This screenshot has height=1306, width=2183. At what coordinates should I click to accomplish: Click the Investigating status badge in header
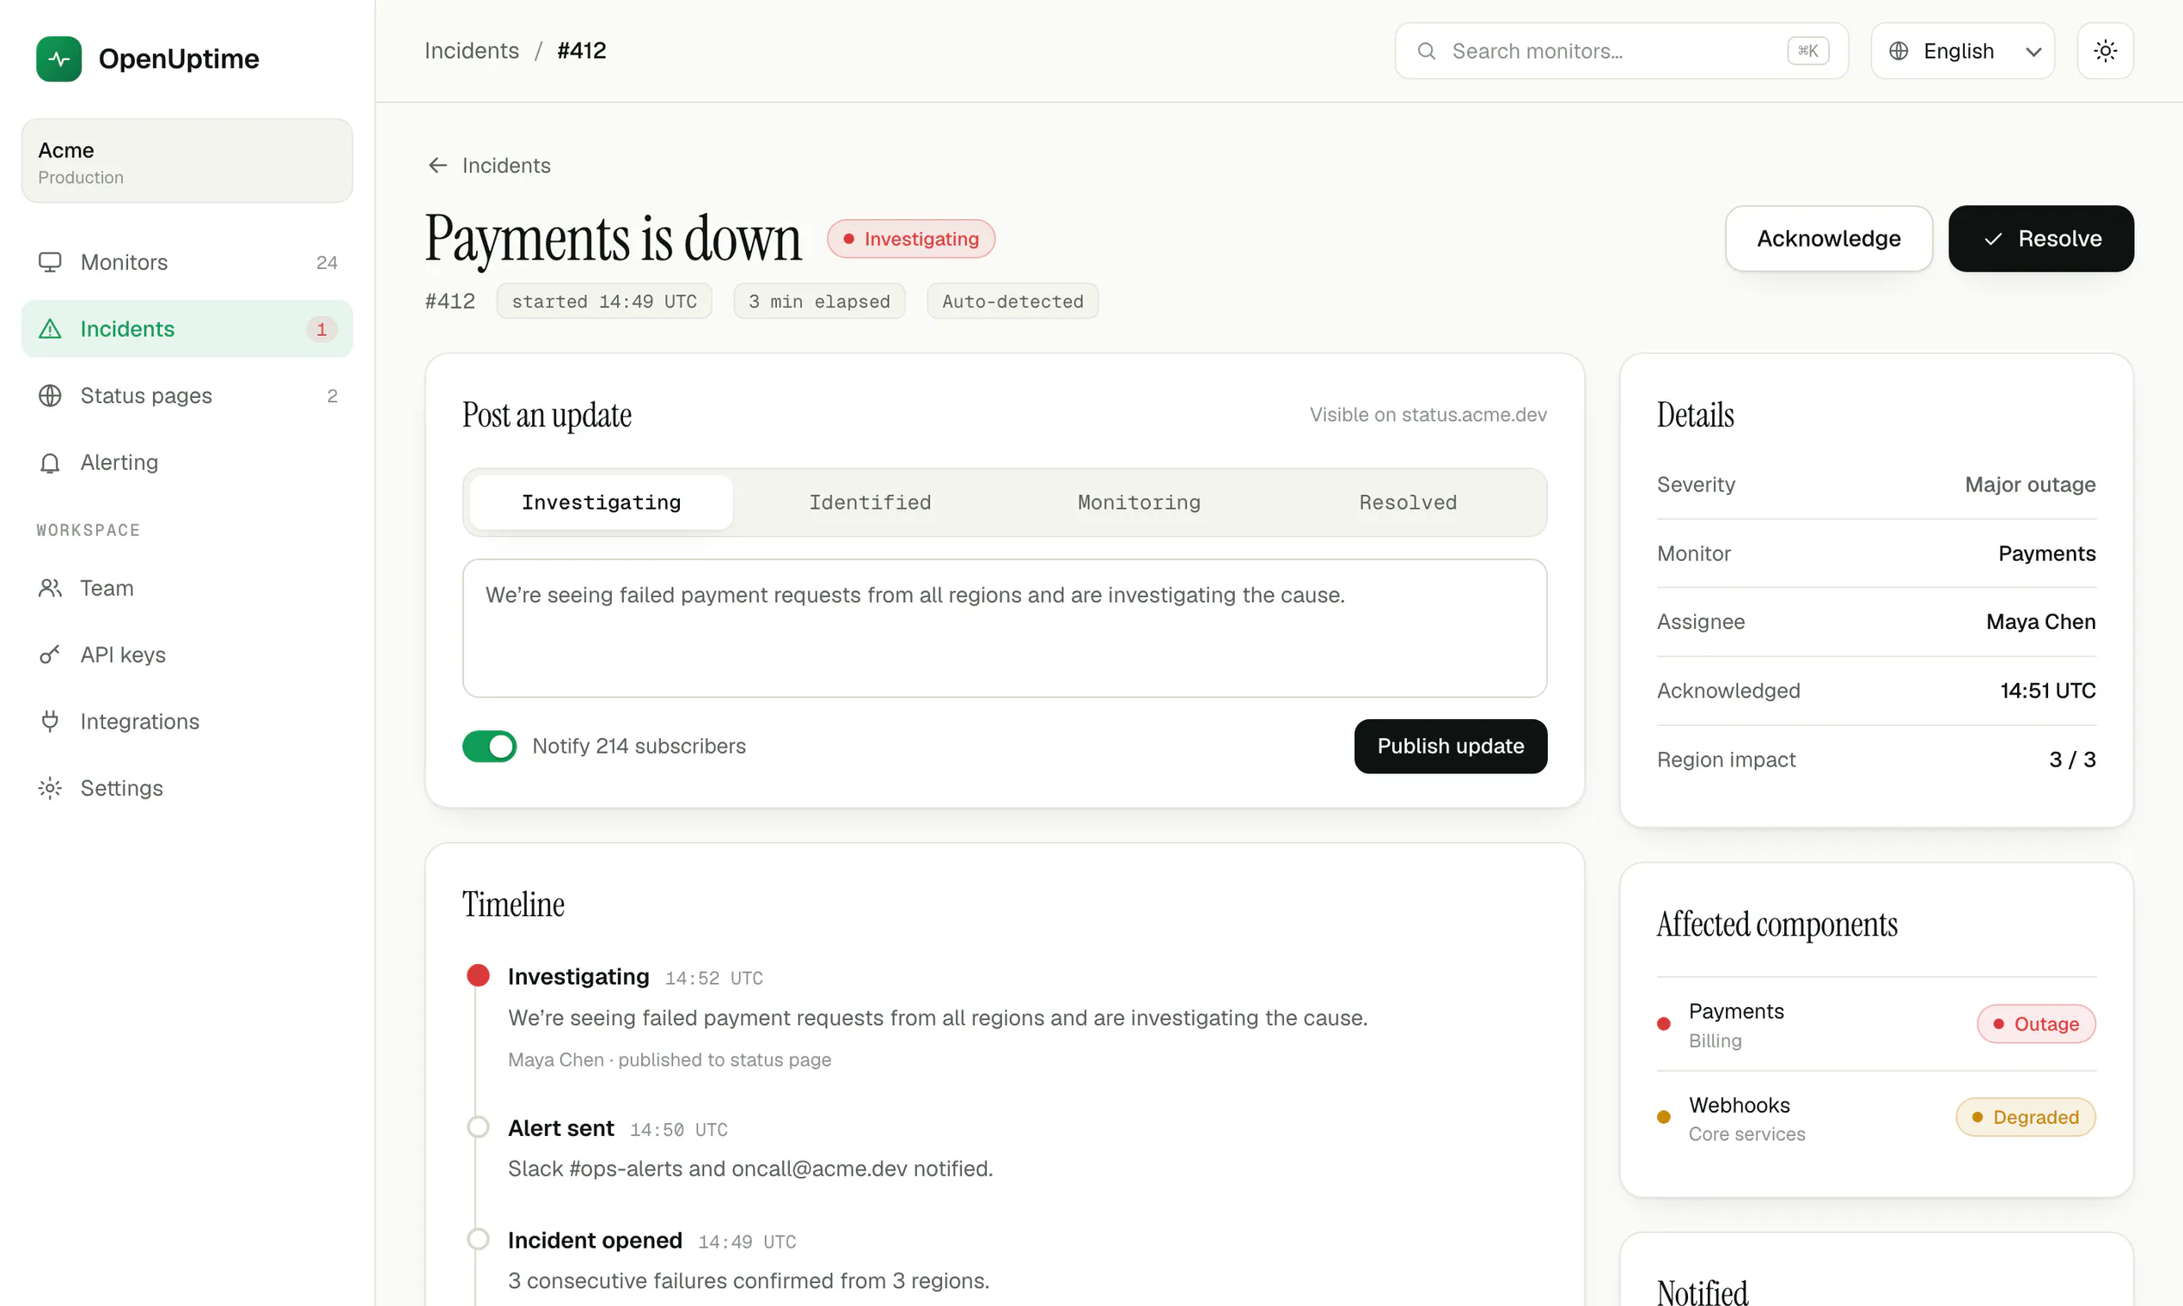[x=910, y=239]
